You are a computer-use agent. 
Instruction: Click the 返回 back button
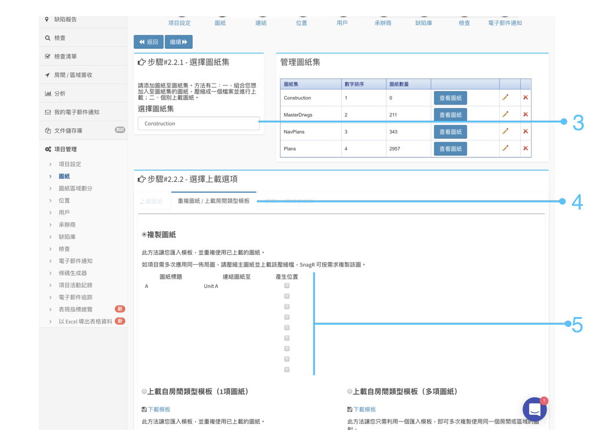coord(148,42)
